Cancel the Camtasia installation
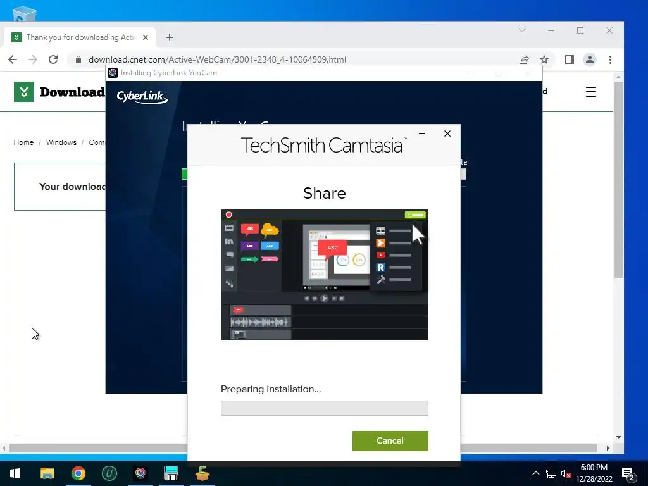 click(x=390, y=440)
